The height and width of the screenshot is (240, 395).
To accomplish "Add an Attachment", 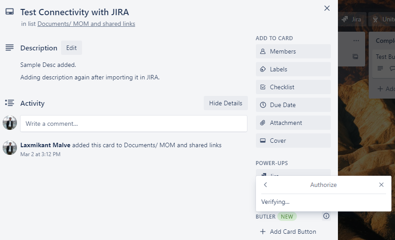I will [293, 123].
